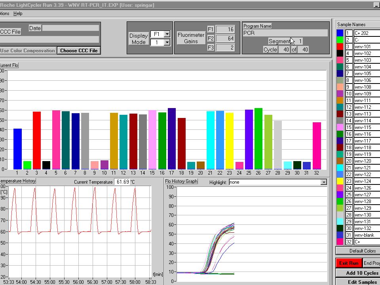Click the Default Colors button
380x285 pixels.
pos(359,251)
